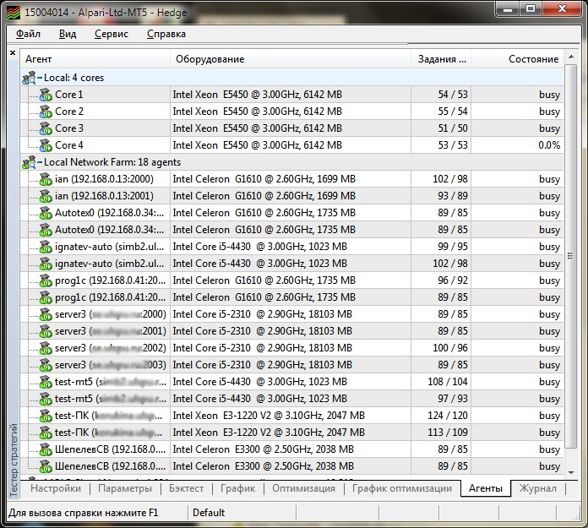The height and width of the screenshot is (528, 588).
Task: Open the Сервис menu
Action: [x=112, y=34]
